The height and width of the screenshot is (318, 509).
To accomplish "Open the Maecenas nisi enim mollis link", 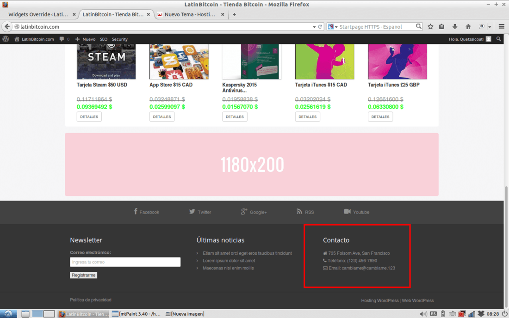I will pos(228,268).
